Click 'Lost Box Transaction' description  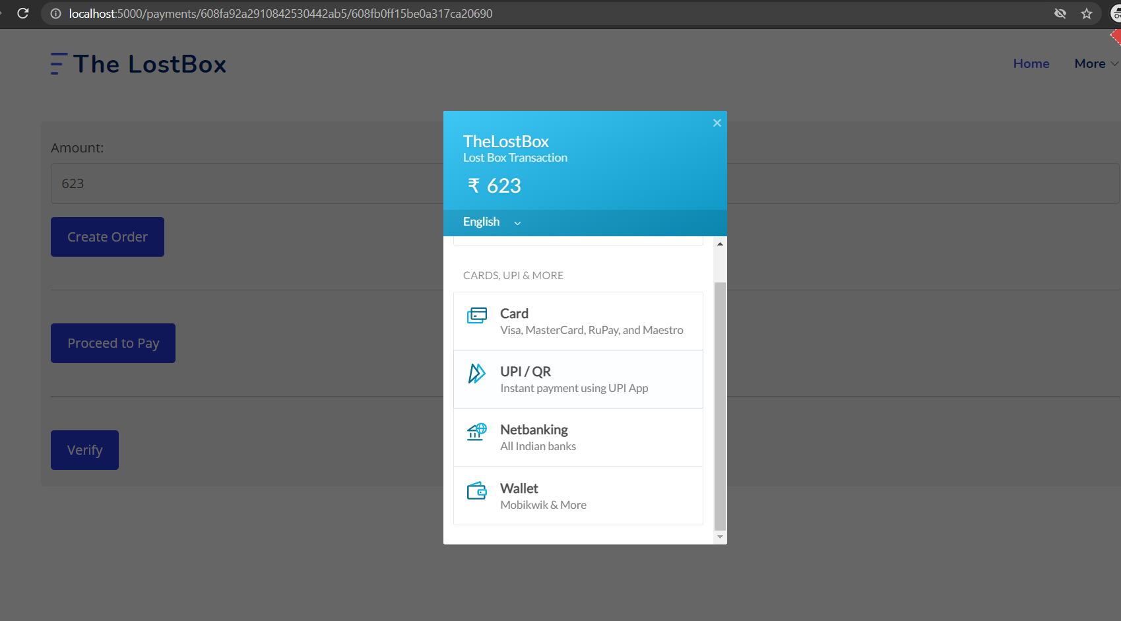(515, 158)
